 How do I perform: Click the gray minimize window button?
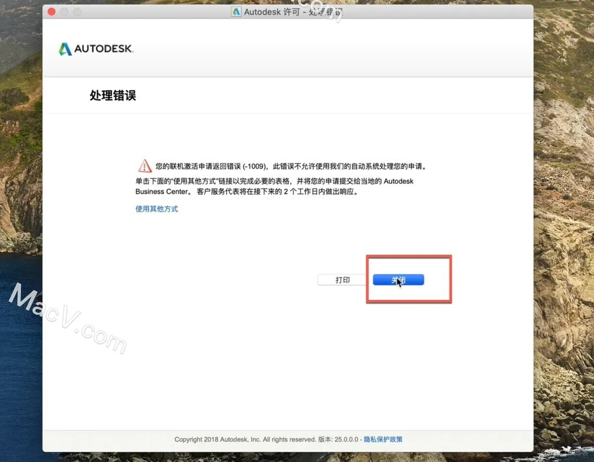[x=64, y=12]
